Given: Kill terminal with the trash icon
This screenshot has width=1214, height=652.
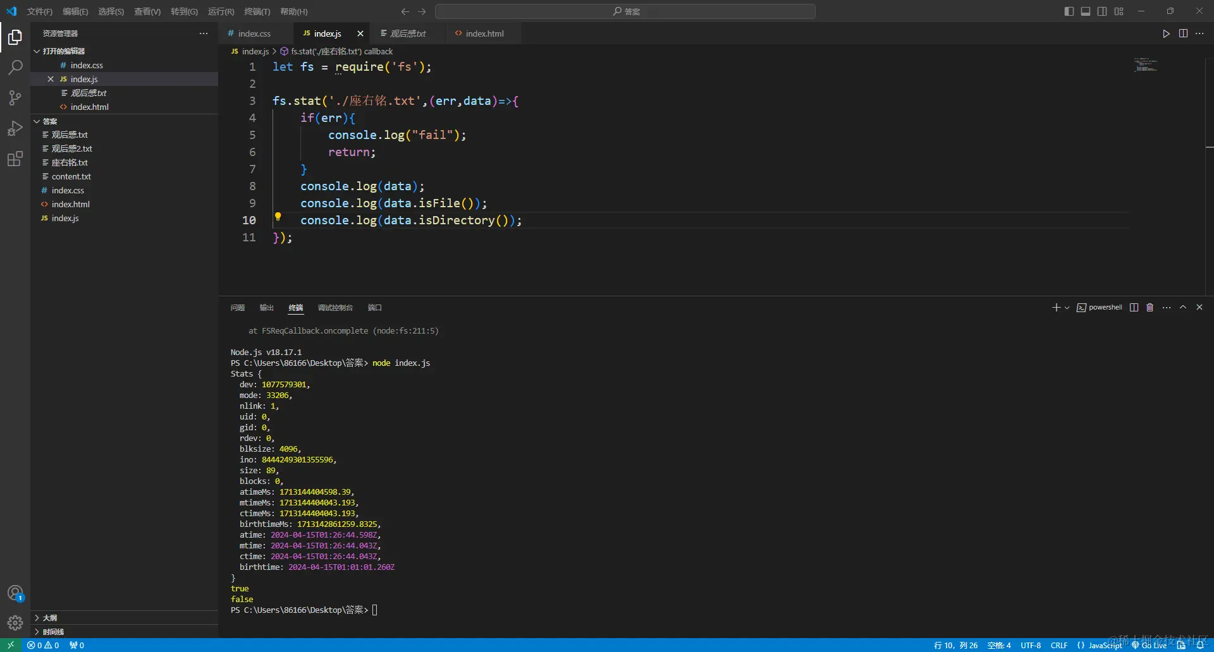Looking at the screenshot, I should point(1150,308).
